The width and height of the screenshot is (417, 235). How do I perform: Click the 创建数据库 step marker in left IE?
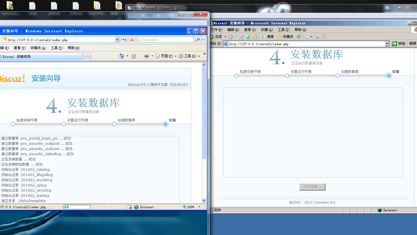tap(114, 124)
